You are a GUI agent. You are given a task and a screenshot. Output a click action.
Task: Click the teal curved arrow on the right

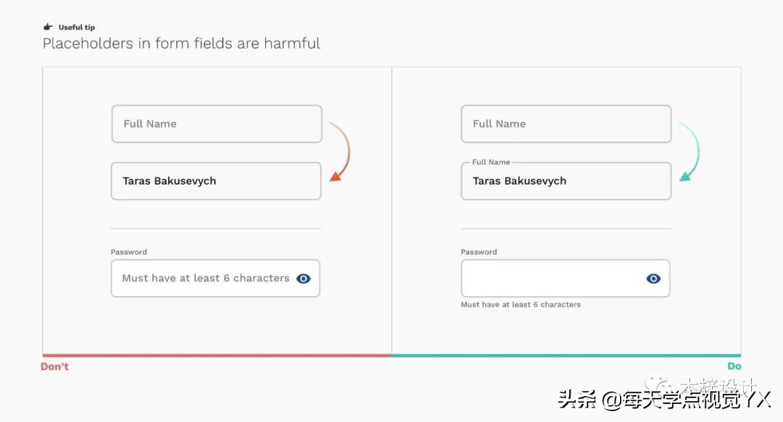pyautogui.click(x=688, y=151)
